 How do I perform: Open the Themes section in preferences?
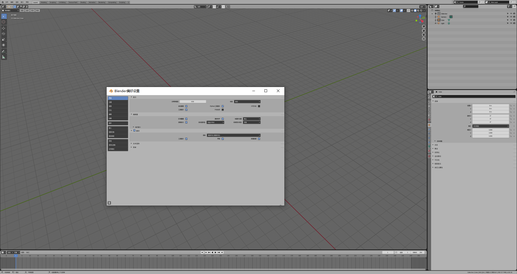[118, 102]
